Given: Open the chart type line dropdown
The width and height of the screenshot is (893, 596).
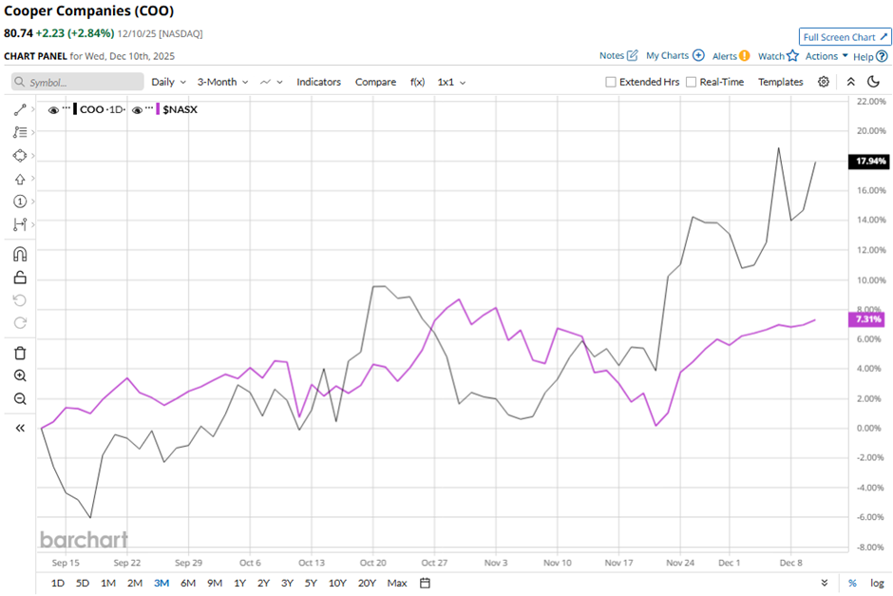Looking at the screenshot, I should (272, 82).
